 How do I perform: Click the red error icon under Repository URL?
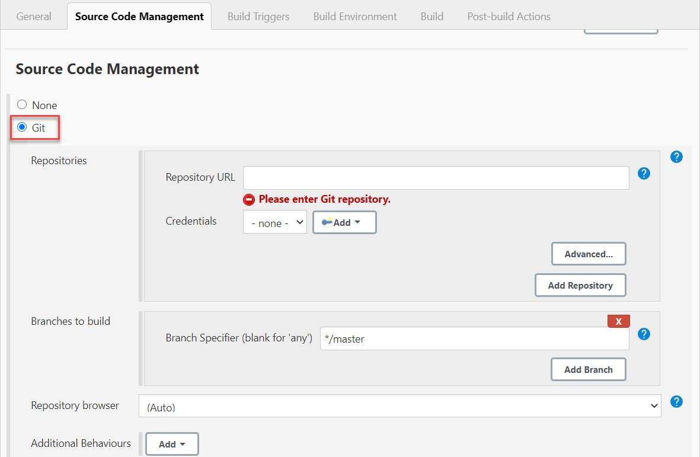[250, 199]
